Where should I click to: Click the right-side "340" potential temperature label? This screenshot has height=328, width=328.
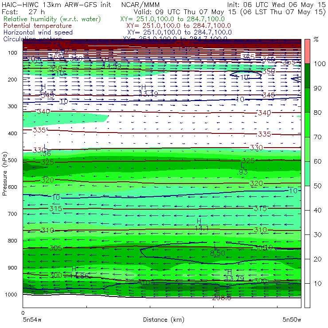tap(265, 113)
